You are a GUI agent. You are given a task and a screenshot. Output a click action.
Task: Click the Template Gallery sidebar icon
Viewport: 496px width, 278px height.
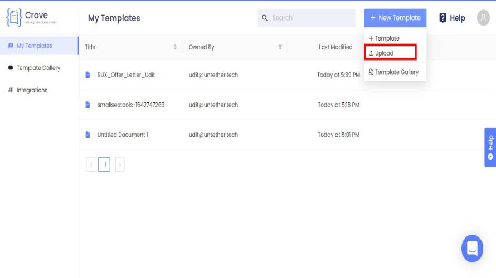(x=11, y=67)
